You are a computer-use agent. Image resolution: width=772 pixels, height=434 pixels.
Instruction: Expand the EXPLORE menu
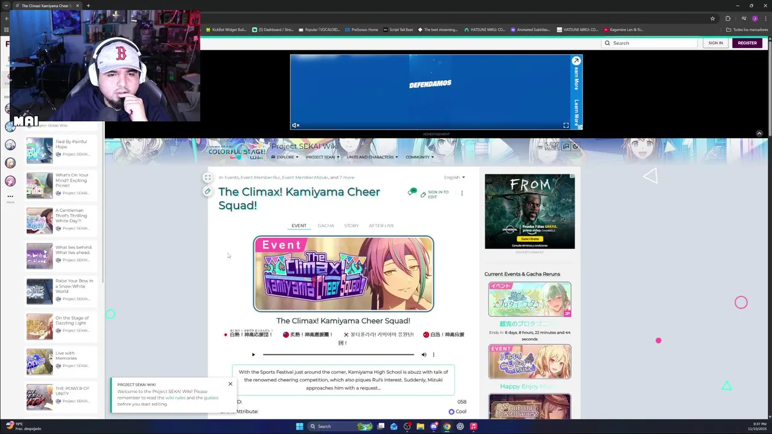285,157
